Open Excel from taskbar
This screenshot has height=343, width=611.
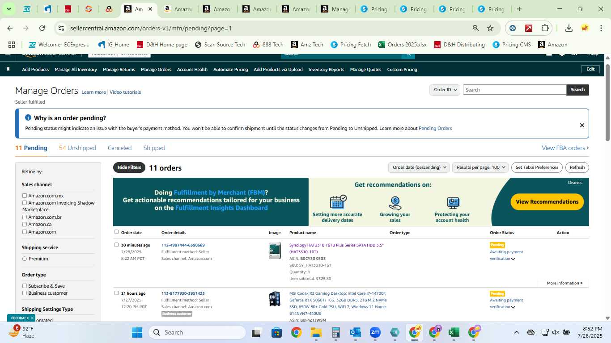454,332
